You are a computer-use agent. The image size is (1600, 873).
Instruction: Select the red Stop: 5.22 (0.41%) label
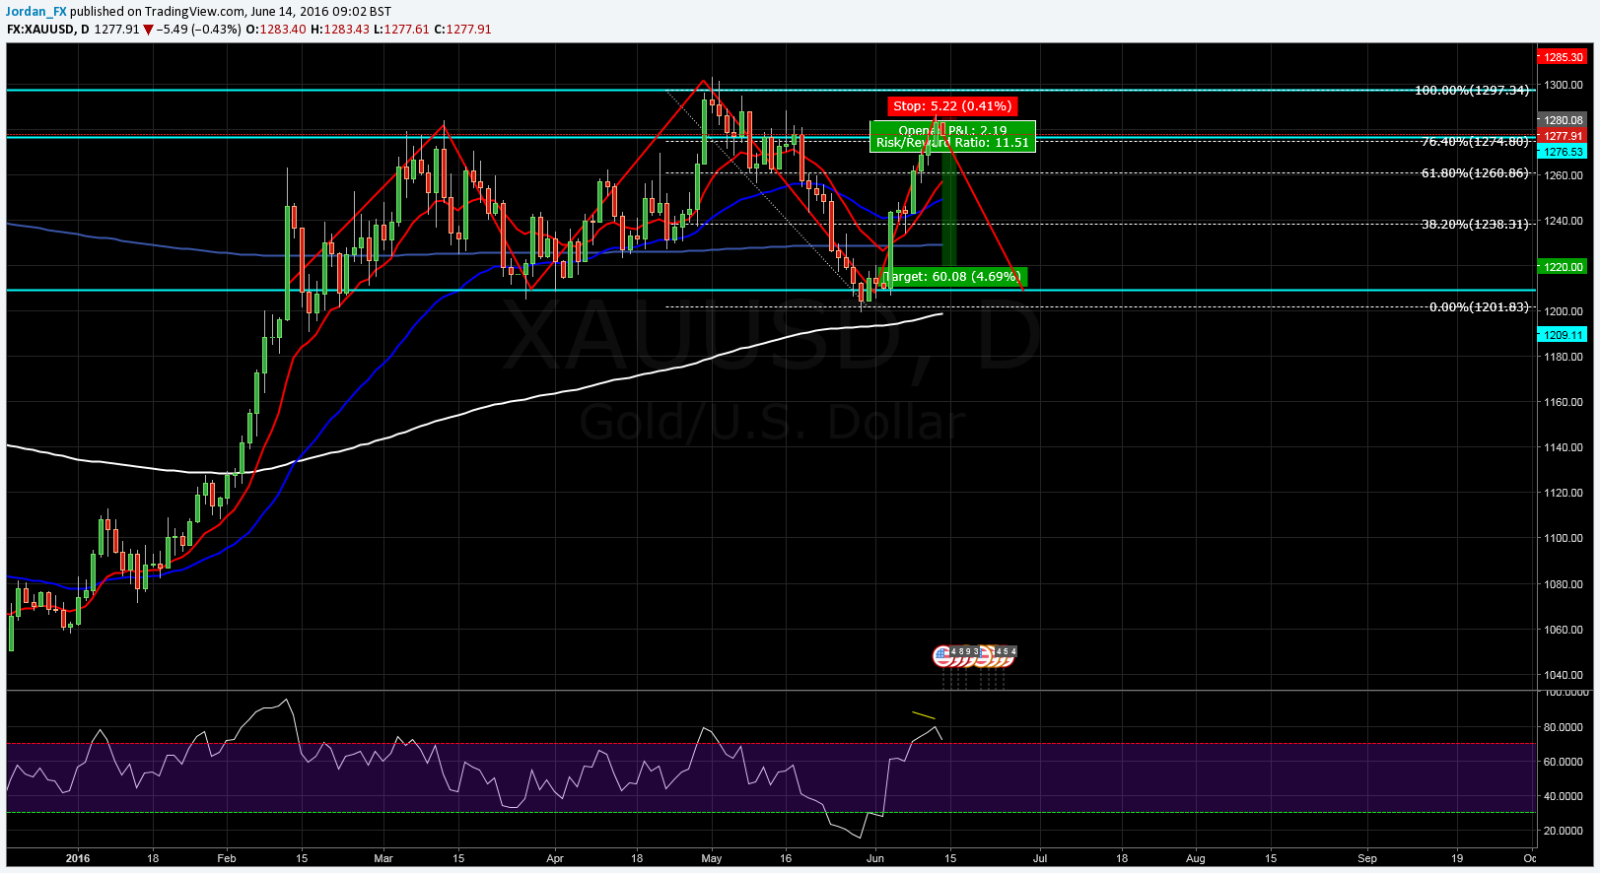[x=951, y=106]
